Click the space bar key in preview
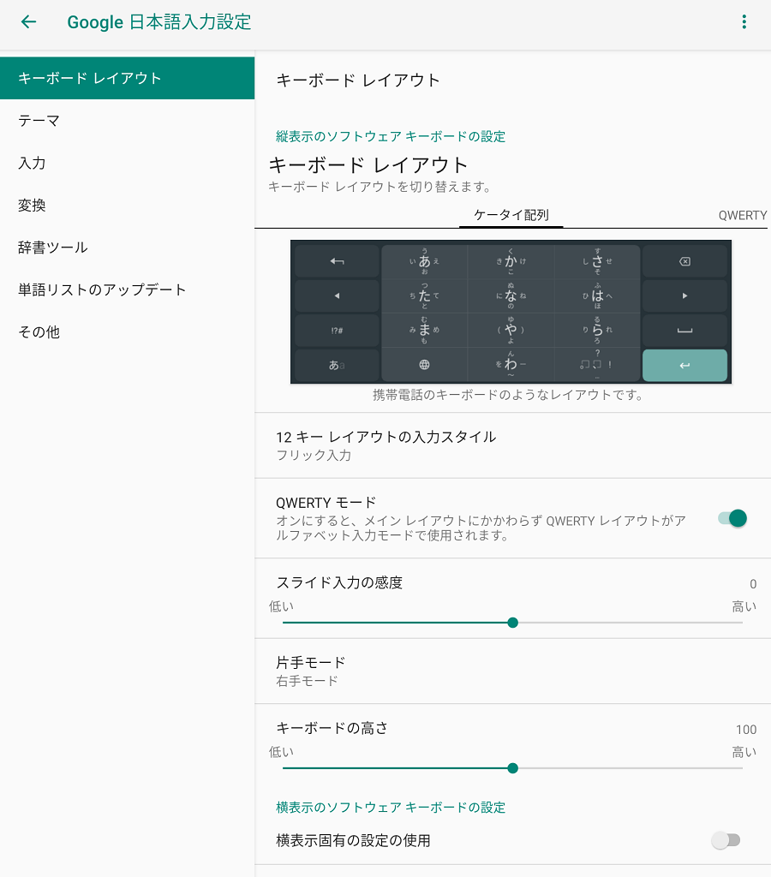This screenshot has width=771, height=877. pos(684,331)
